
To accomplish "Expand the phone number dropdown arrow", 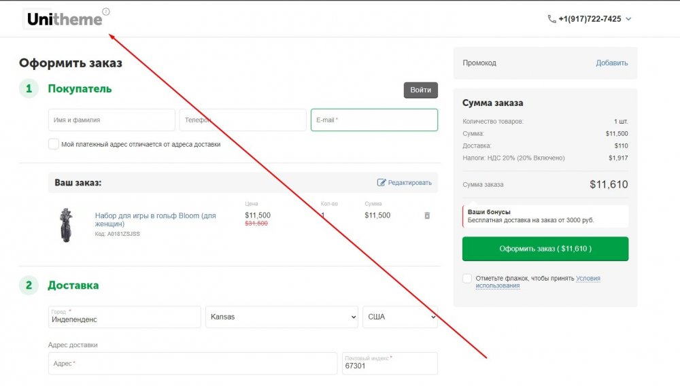I will coord(628,19).
